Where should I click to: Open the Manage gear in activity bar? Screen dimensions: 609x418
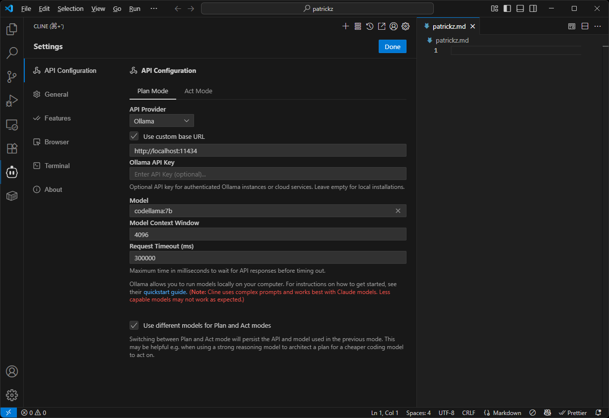click(12, 395)
